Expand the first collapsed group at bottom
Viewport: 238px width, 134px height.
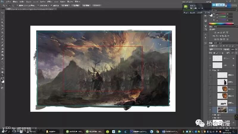213,115
